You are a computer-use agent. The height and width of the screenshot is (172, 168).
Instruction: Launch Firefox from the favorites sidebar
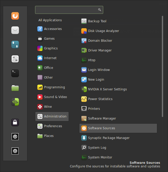15,16
